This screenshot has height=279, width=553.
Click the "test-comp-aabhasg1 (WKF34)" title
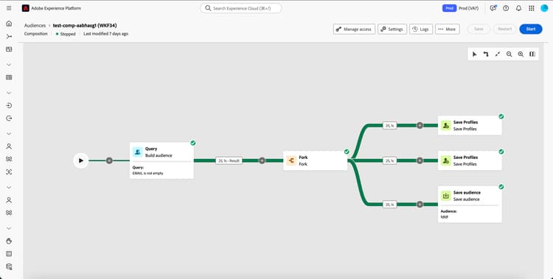click(85, 25)
